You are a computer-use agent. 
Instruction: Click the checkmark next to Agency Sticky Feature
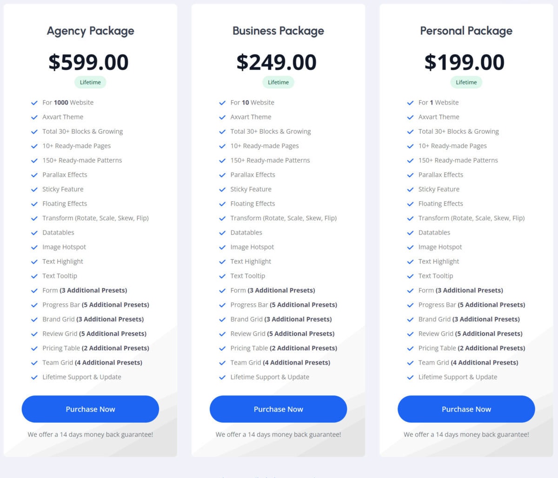pyautogui.click(x=34, y=189)
